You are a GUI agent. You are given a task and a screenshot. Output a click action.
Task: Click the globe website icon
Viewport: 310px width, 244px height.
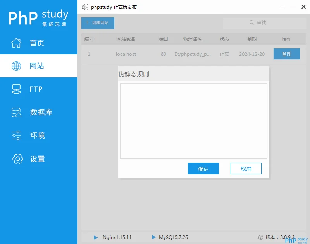16,66
